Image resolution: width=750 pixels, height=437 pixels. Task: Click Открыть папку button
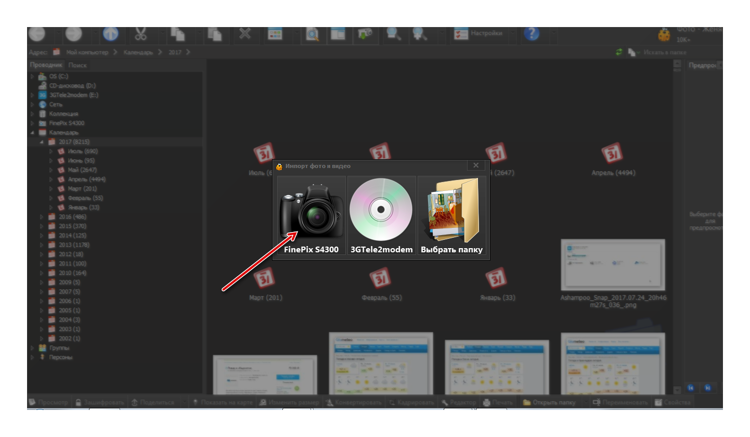pyautogui.click(x=549, y=403)
